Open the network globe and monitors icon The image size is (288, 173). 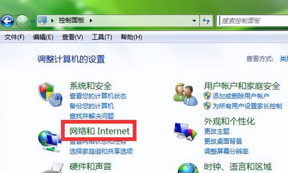(49, 141)
